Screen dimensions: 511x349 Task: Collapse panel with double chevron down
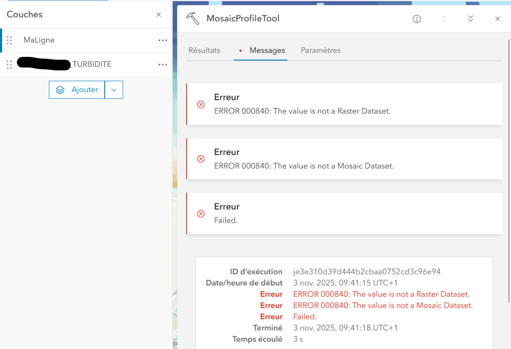click(470, 18)
